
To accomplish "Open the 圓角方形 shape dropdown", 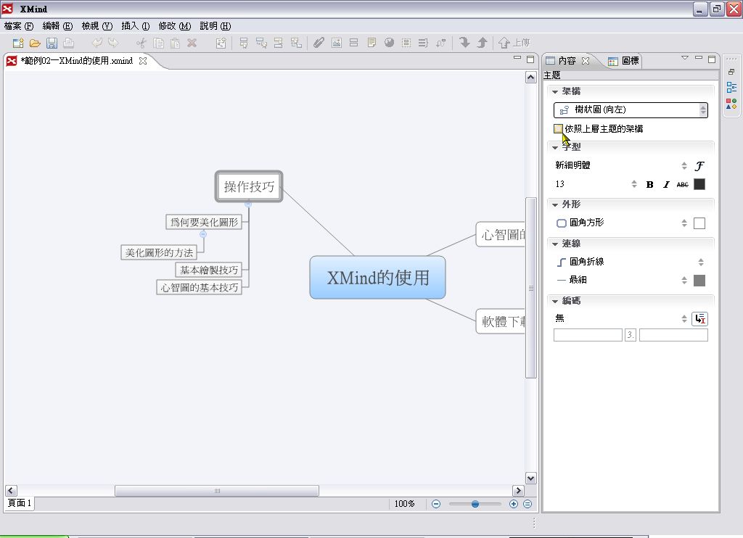I will [622, 223].
